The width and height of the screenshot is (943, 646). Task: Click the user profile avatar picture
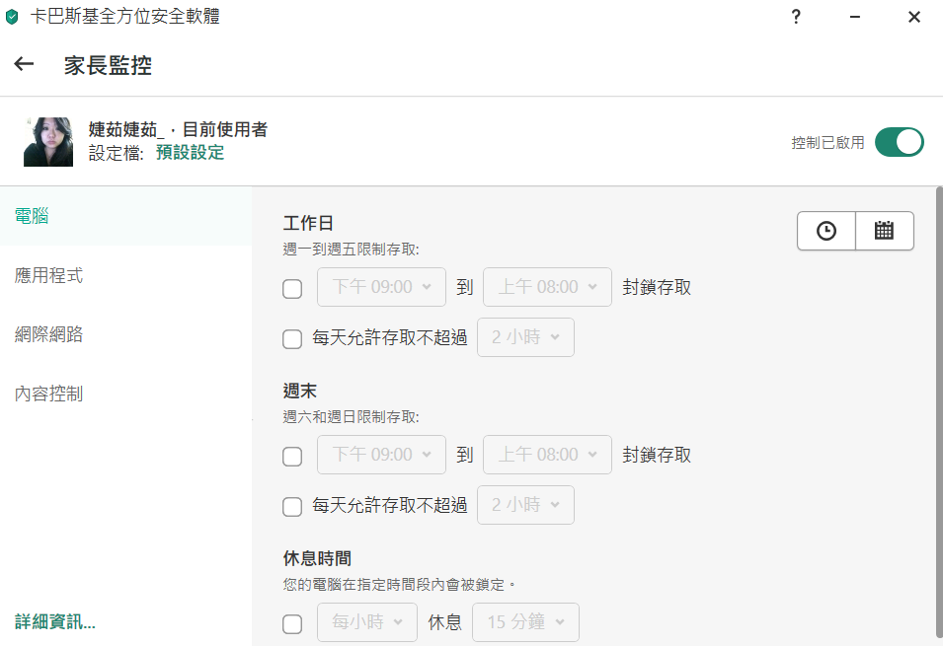pos(48,142)
